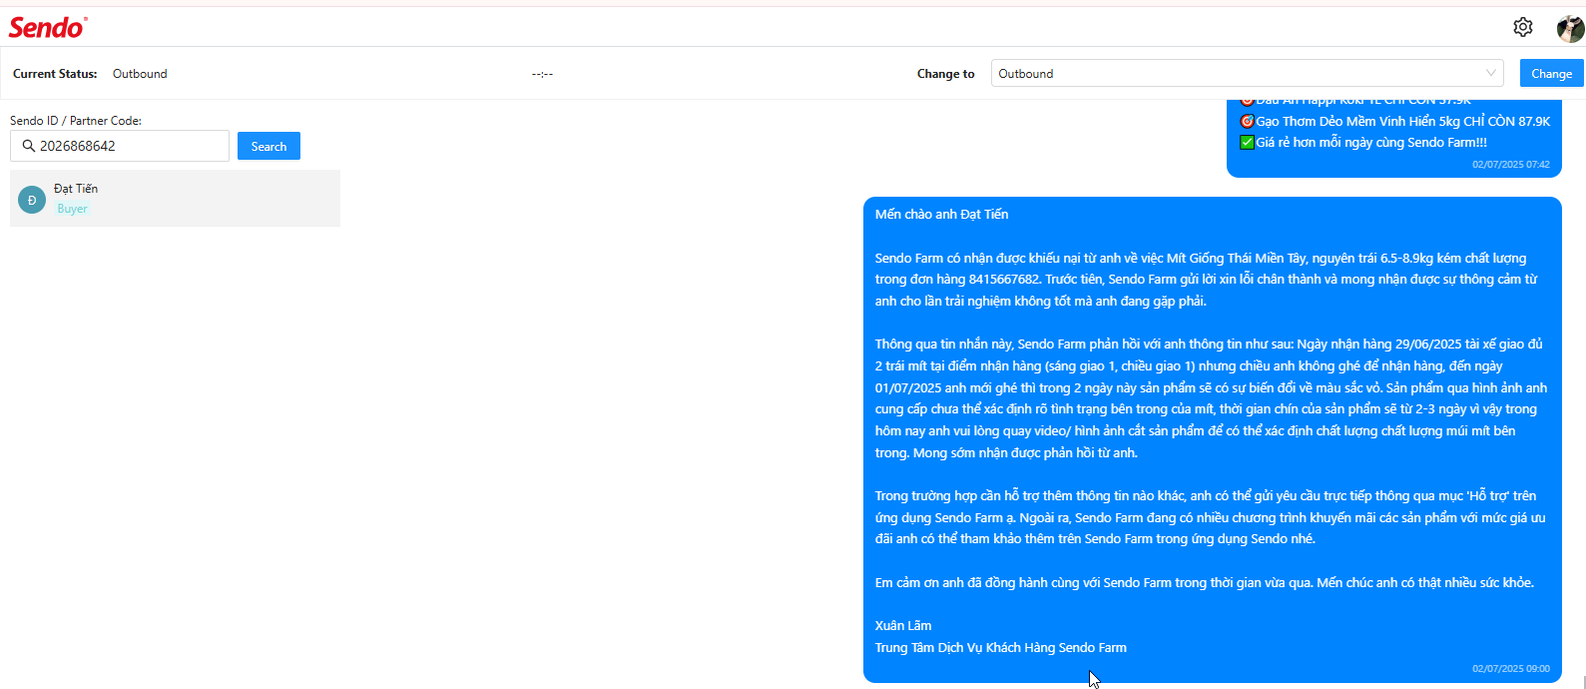Click the Buyer tag under Đạt Tiến
The width and height of the screenshot is (1586, 689).
(x=72, y=209)
